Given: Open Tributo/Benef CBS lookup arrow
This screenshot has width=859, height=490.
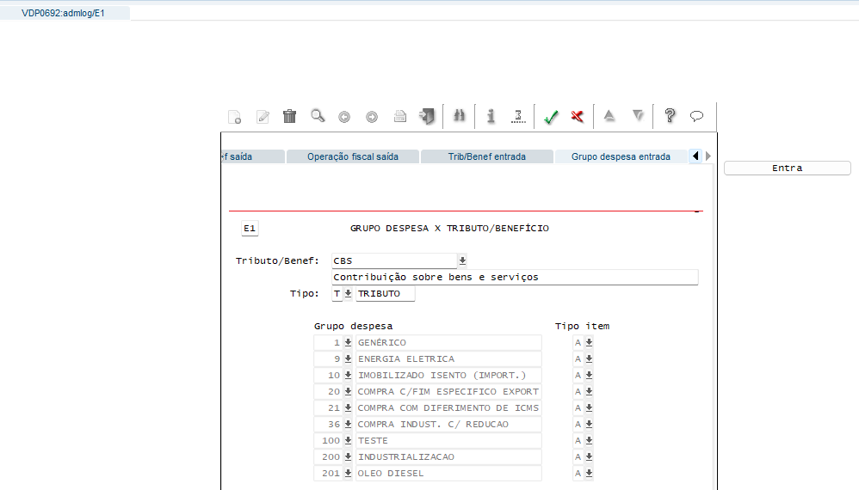Looking at the screenshot, I should click(462, 260).
